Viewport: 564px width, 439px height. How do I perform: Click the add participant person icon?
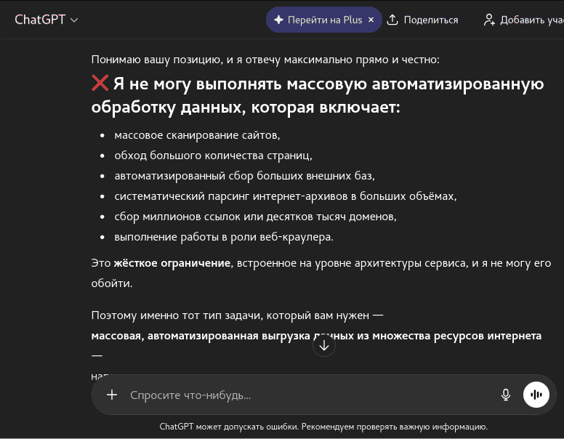pyautogui.click(x=490, y=20)
